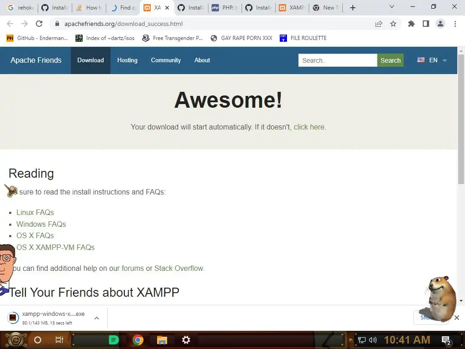Click the scrollbar down arrow
The height and width of the screenshot is (349, 465).
point(461,301)
